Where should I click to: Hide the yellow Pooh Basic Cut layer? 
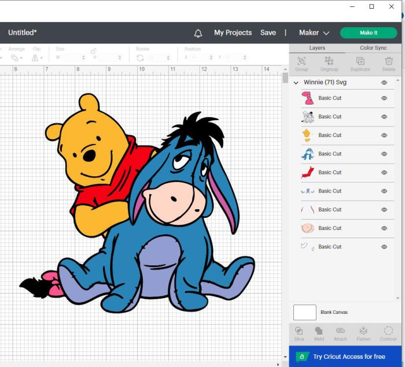pyautogui.click(x=384, y=135)
